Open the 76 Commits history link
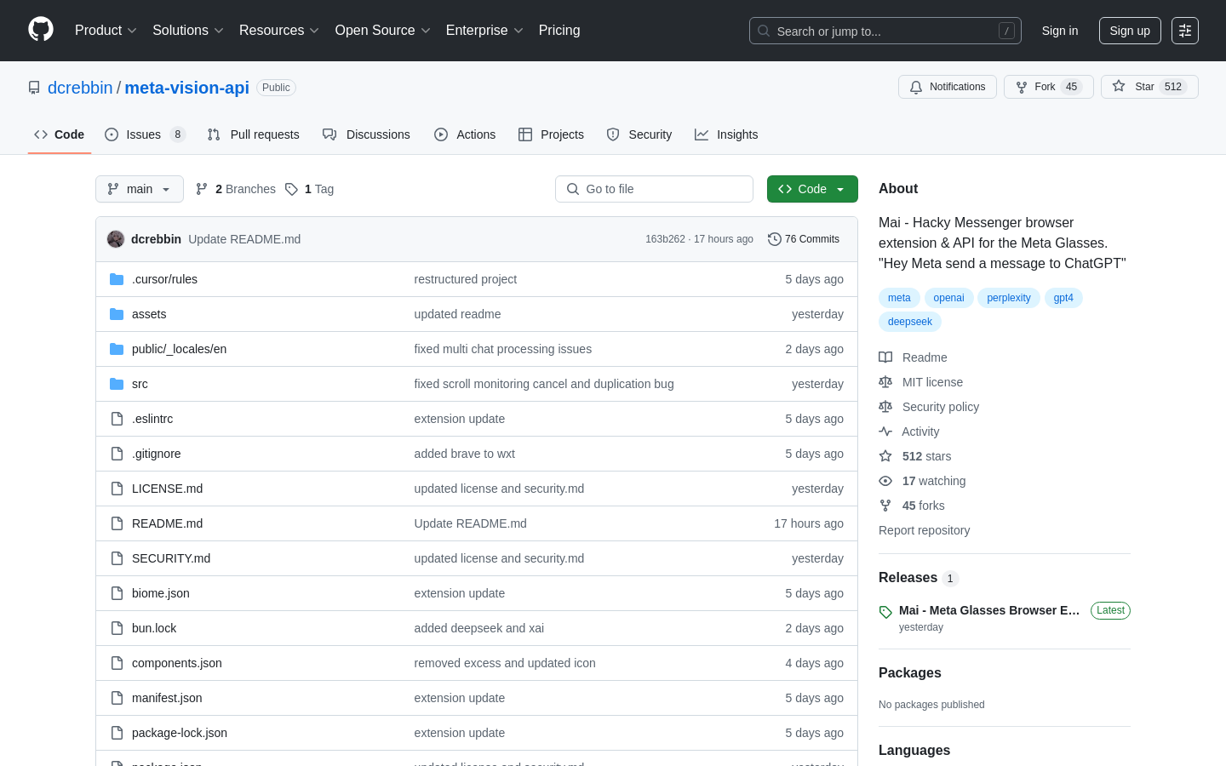Image resolution: width=1226 pixels, height=766 pixels. (804, 239)
